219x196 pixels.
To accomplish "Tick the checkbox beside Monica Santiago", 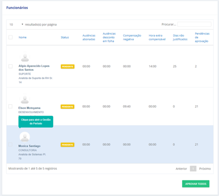I will pos(11,145).
